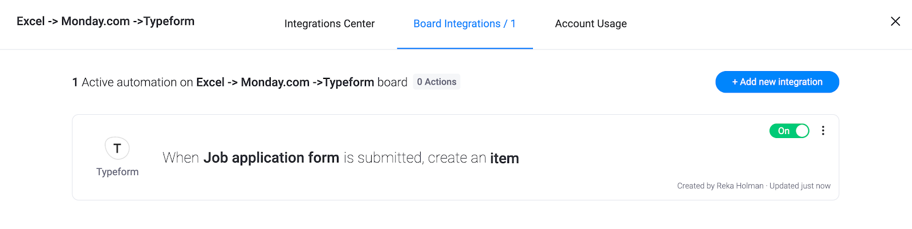Select the Board Integrations / 1 tab
This screenshot has width=912, height=229.
tap(465, 24)
